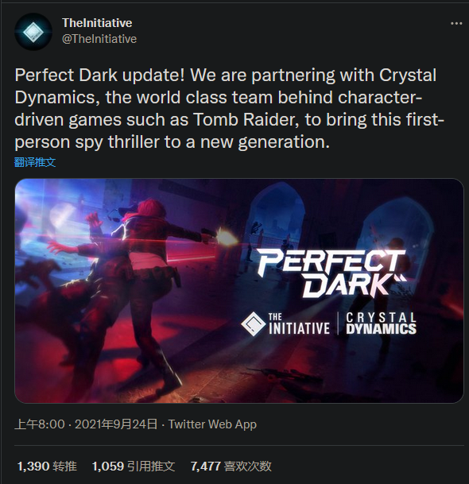
Task: View the 1,059 引用推文 quote tweets
Action: [x=134, y=466]
